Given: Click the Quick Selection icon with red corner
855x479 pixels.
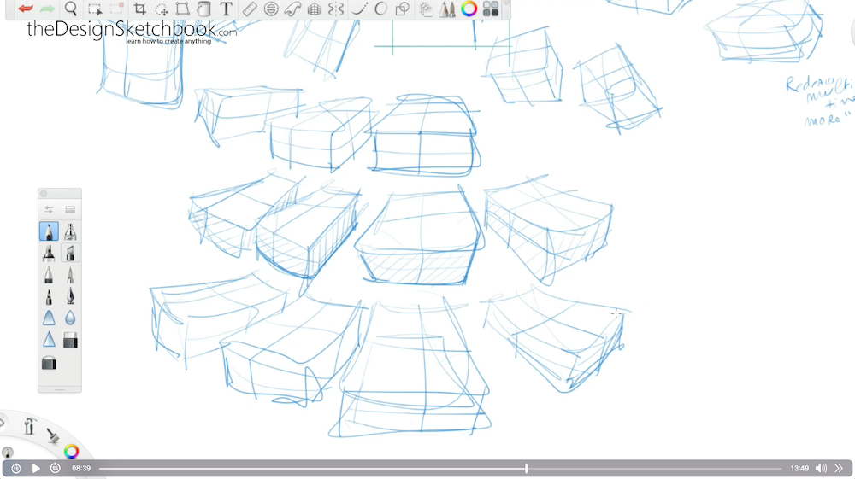Looking at the screenshot, I should pos(116,9).
